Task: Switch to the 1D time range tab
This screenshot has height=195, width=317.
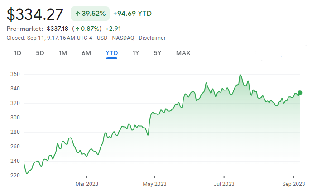Action: point(18,53)
